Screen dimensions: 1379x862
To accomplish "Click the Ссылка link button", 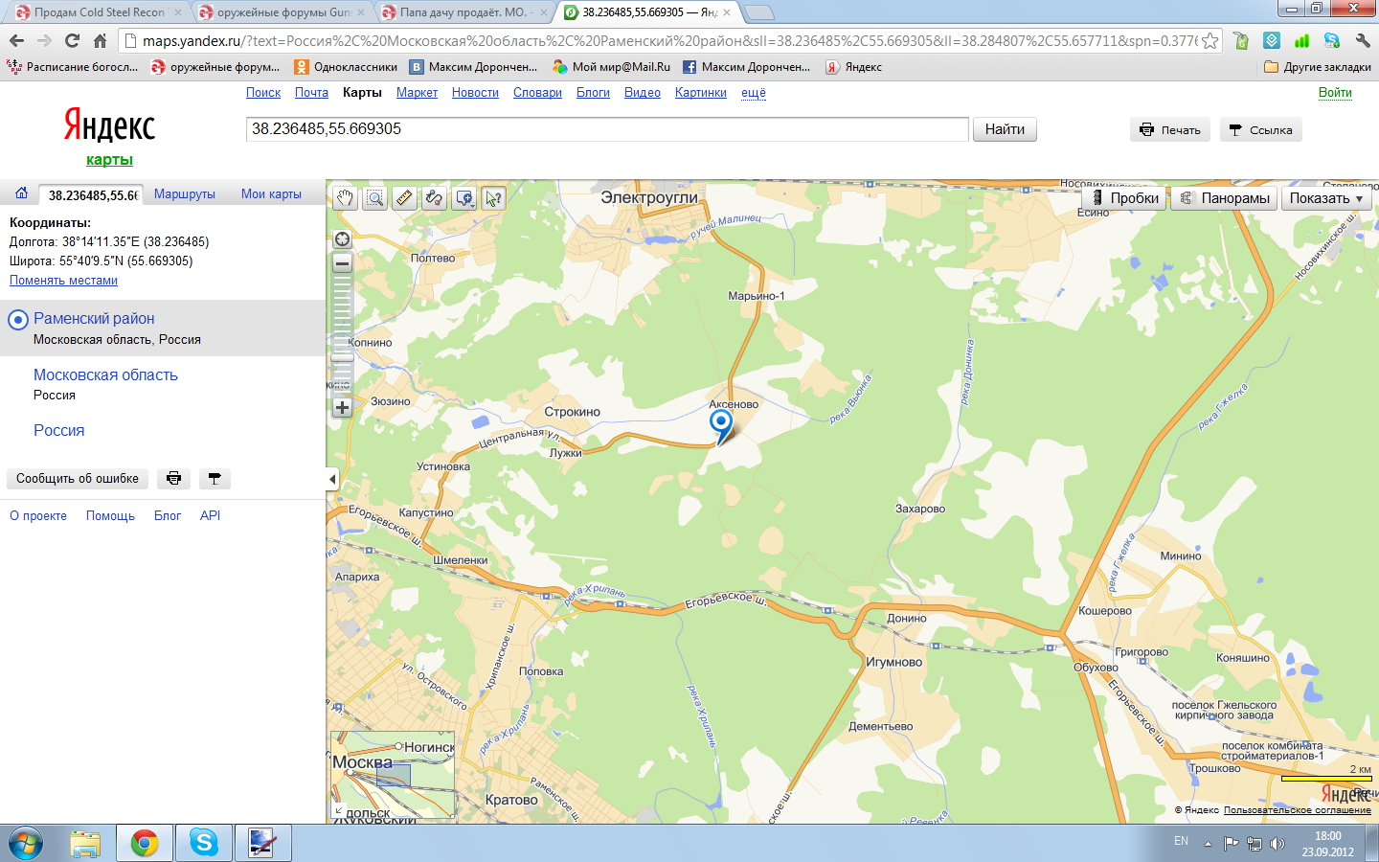I will [1260, 129].
